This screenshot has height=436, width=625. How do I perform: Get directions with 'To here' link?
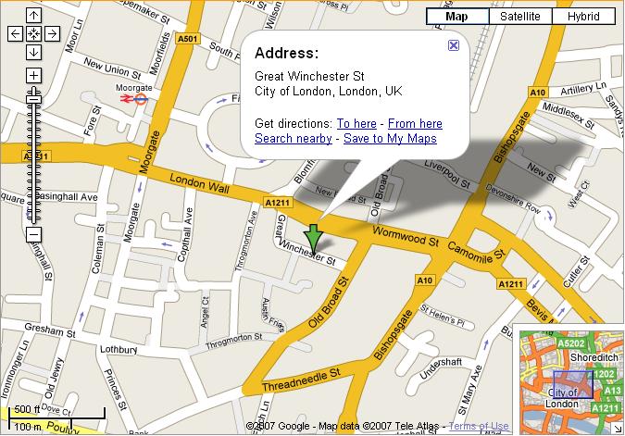[356, 123]
